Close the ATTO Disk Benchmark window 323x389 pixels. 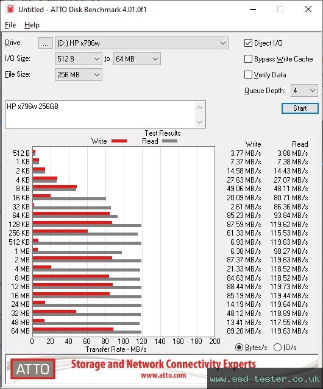tap(308, 9)
